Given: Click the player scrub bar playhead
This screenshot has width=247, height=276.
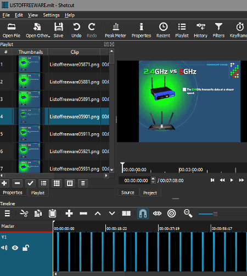Looking at the screenshot, I should pos(122,167).
